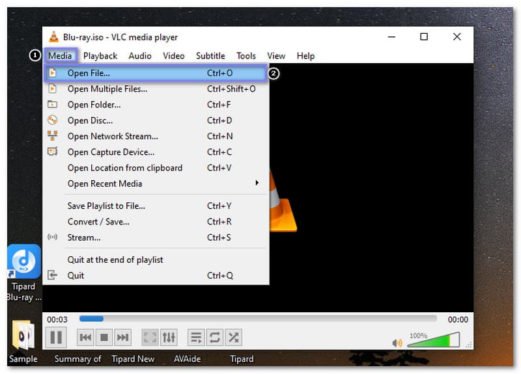Viewport: 521px width, 374px height.
Task: Pause playback with the pause button
Action: click(56, 338)
